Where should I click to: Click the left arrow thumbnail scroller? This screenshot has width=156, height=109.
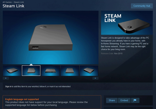pyautogui.click(x=6, y=78)
